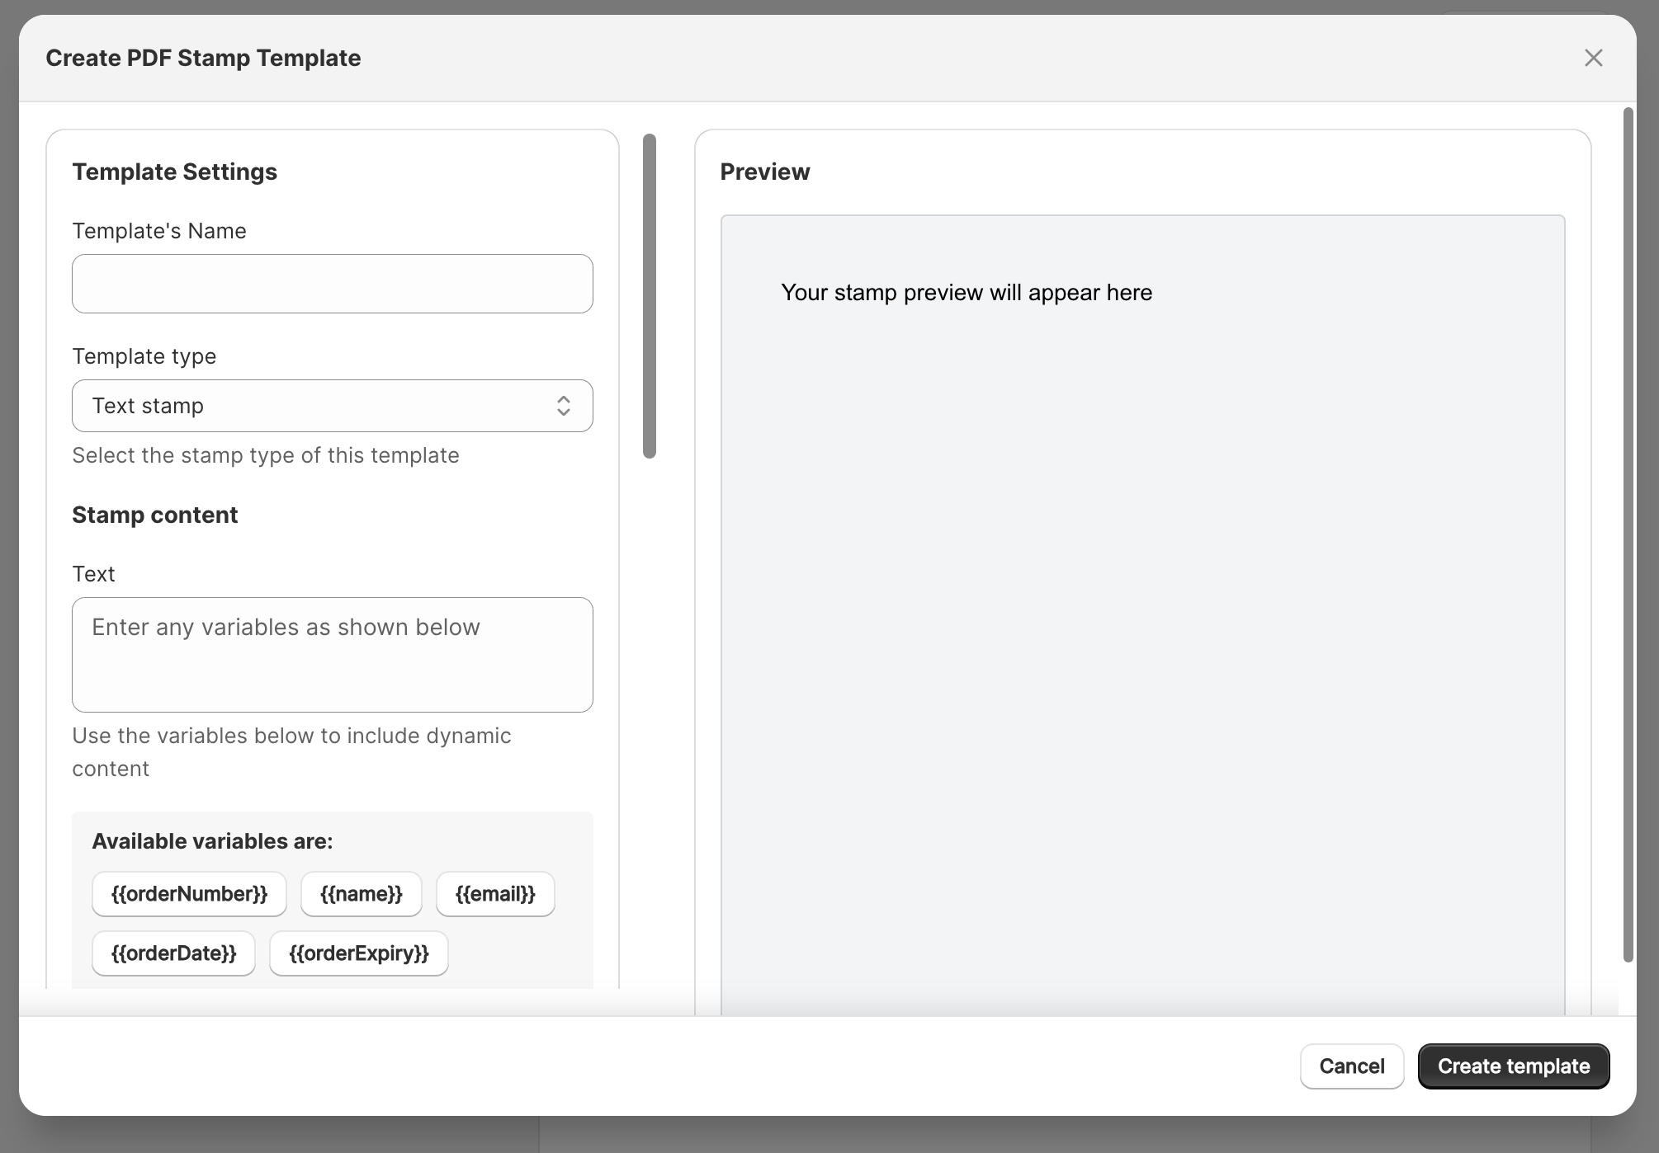
Task: Click the Create template button
Action: click(1513, 1066)
